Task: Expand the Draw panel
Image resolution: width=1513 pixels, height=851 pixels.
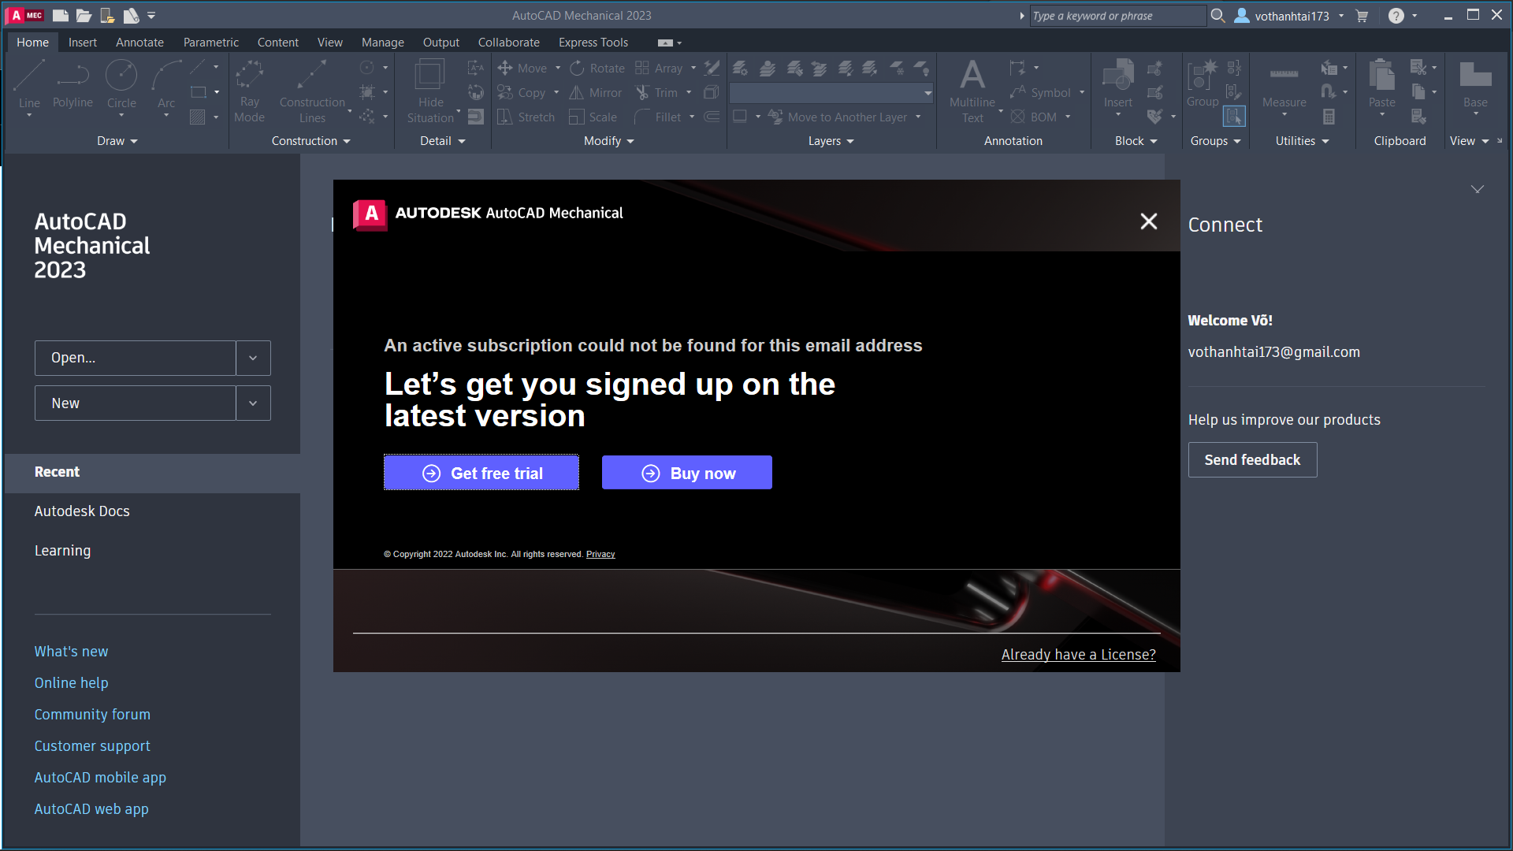Action: click(117, 141)
